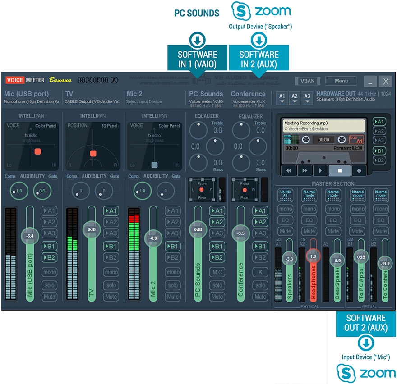Viewport: 397px width, 384px height.
Task: Toggle A1 routing on the Mic (USB port) strip
Action: tap(49, 211)
